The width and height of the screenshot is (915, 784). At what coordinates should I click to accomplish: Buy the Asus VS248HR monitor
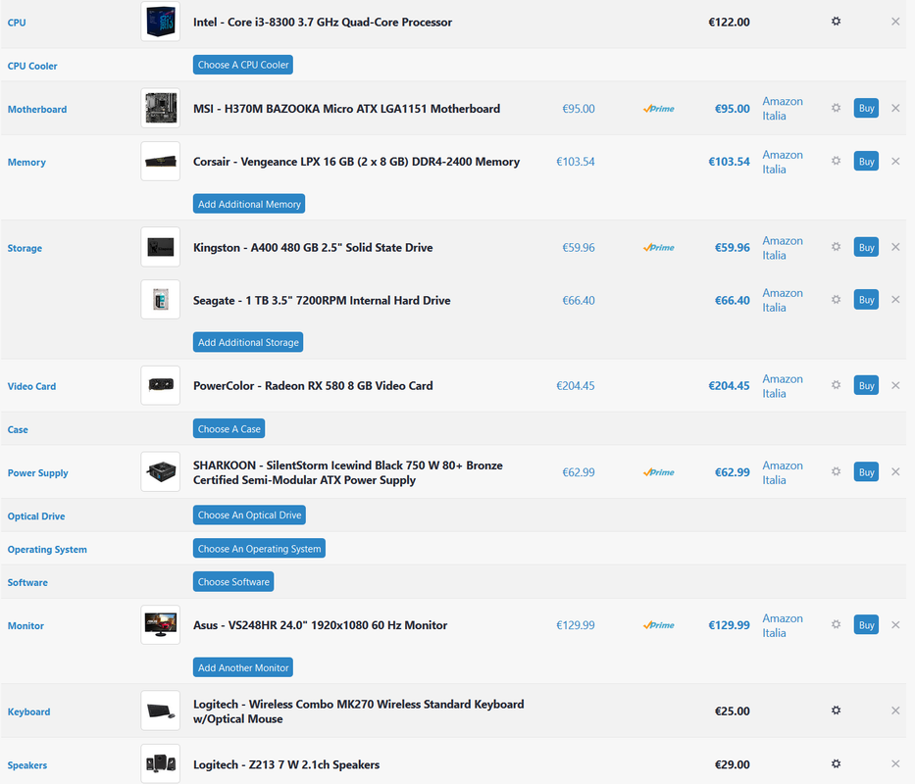[866, 625]
